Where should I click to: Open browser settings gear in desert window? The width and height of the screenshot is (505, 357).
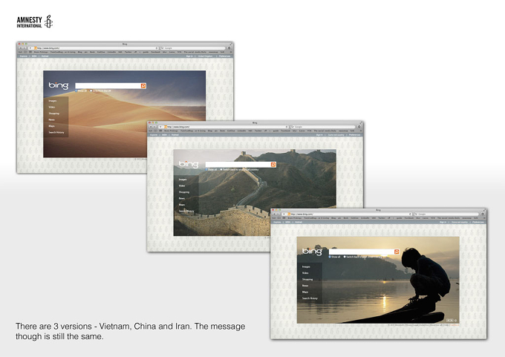pos(229,48)
